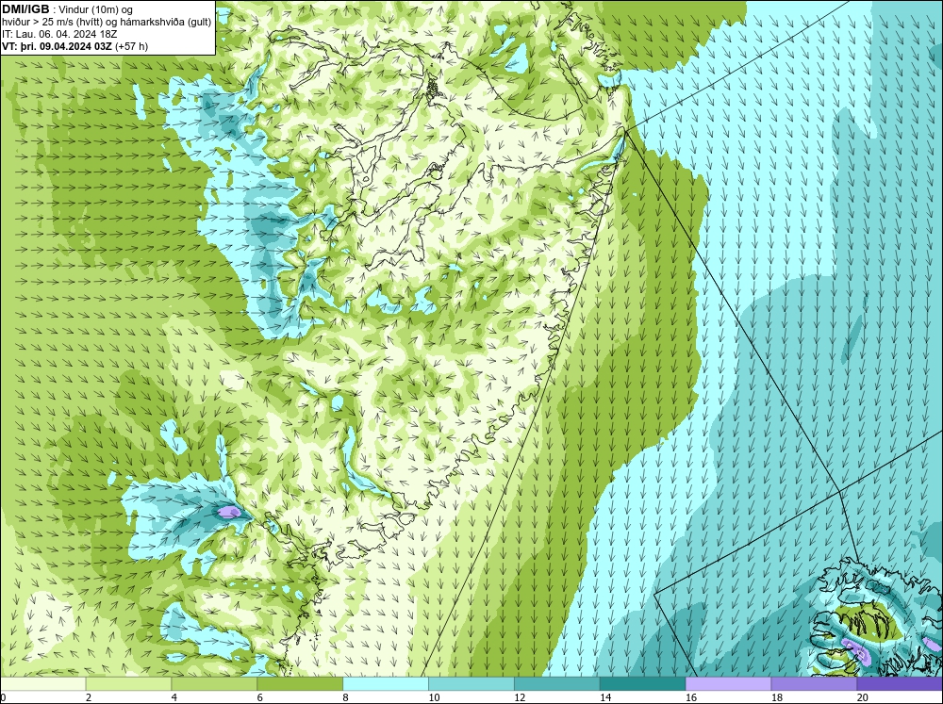Click the DMI/IGB title text
This screenshot has height=704, width=943.
[x=25, y=9]
